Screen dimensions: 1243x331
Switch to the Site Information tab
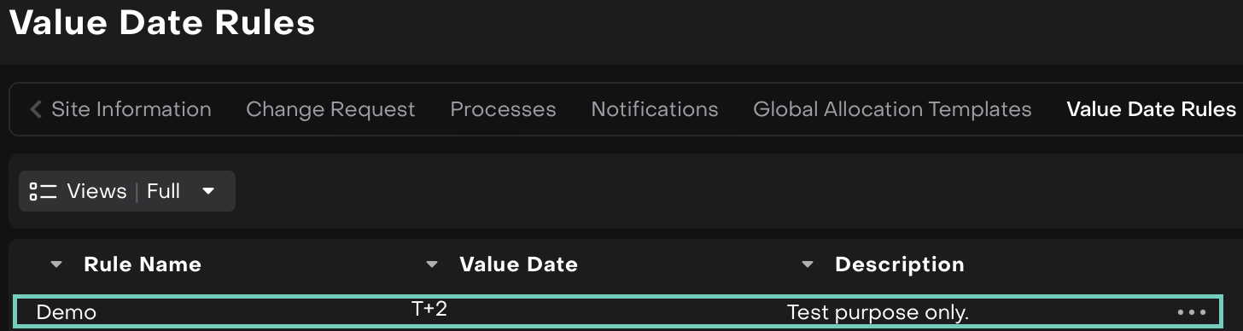point(131,109)
